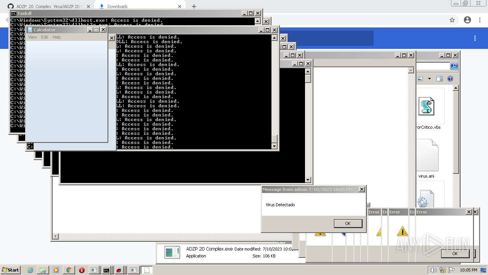
Task: Switch to the ADZP 20 Complex Virus tab
Action: pos(49,6)
